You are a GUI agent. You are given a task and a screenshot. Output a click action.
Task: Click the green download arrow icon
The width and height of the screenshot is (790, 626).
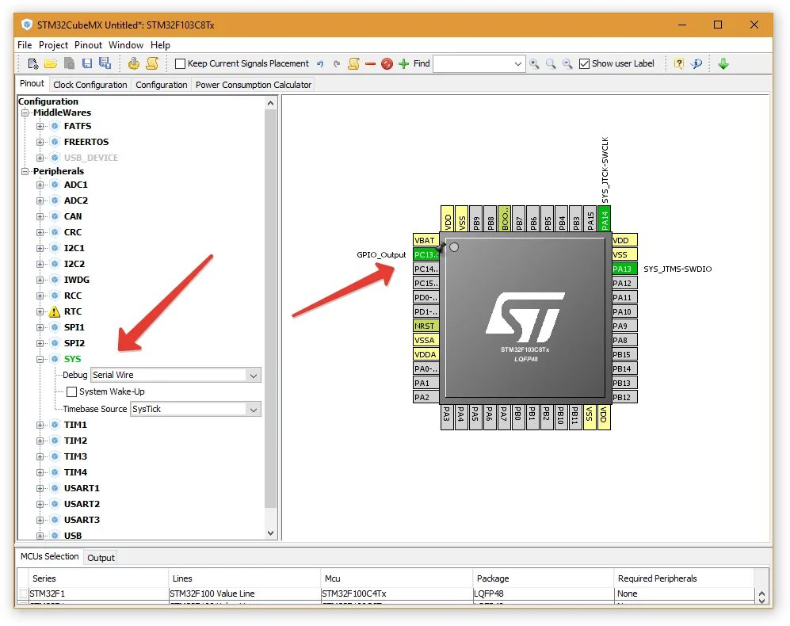[723, 63]
